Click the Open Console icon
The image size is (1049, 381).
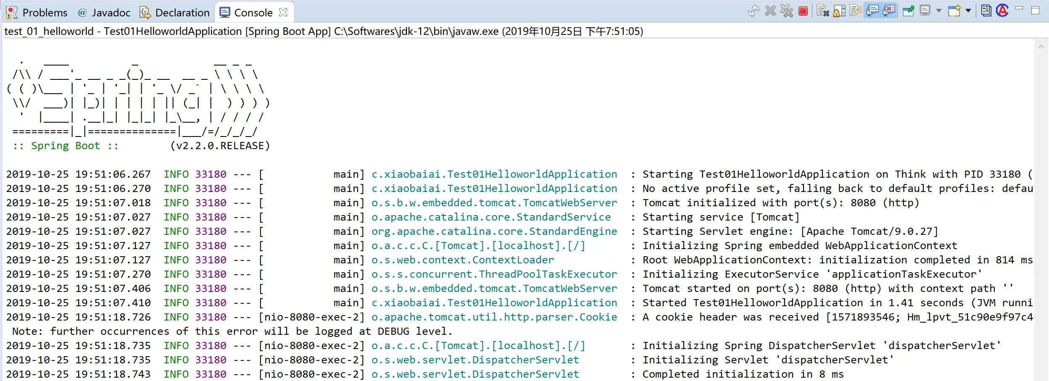click(954, 11)
